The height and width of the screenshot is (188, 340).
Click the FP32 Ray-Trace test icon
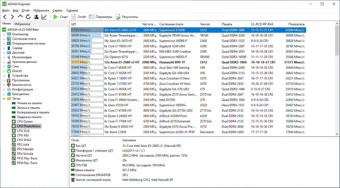(14, 158)
